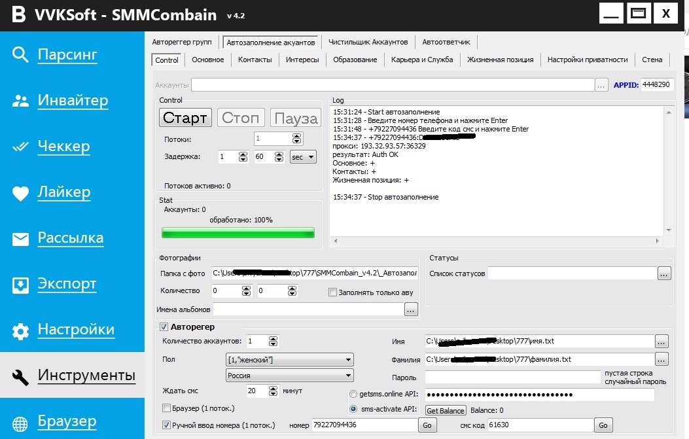The width and height of the screenshot is (689, 439).
Task: Click the green progress bar in Stat
Action: [238, 233]
